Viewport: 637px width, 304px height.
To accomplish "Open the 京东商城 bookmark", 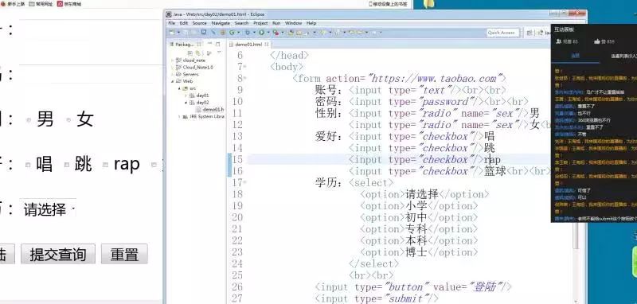I will (x=69, y=4).
